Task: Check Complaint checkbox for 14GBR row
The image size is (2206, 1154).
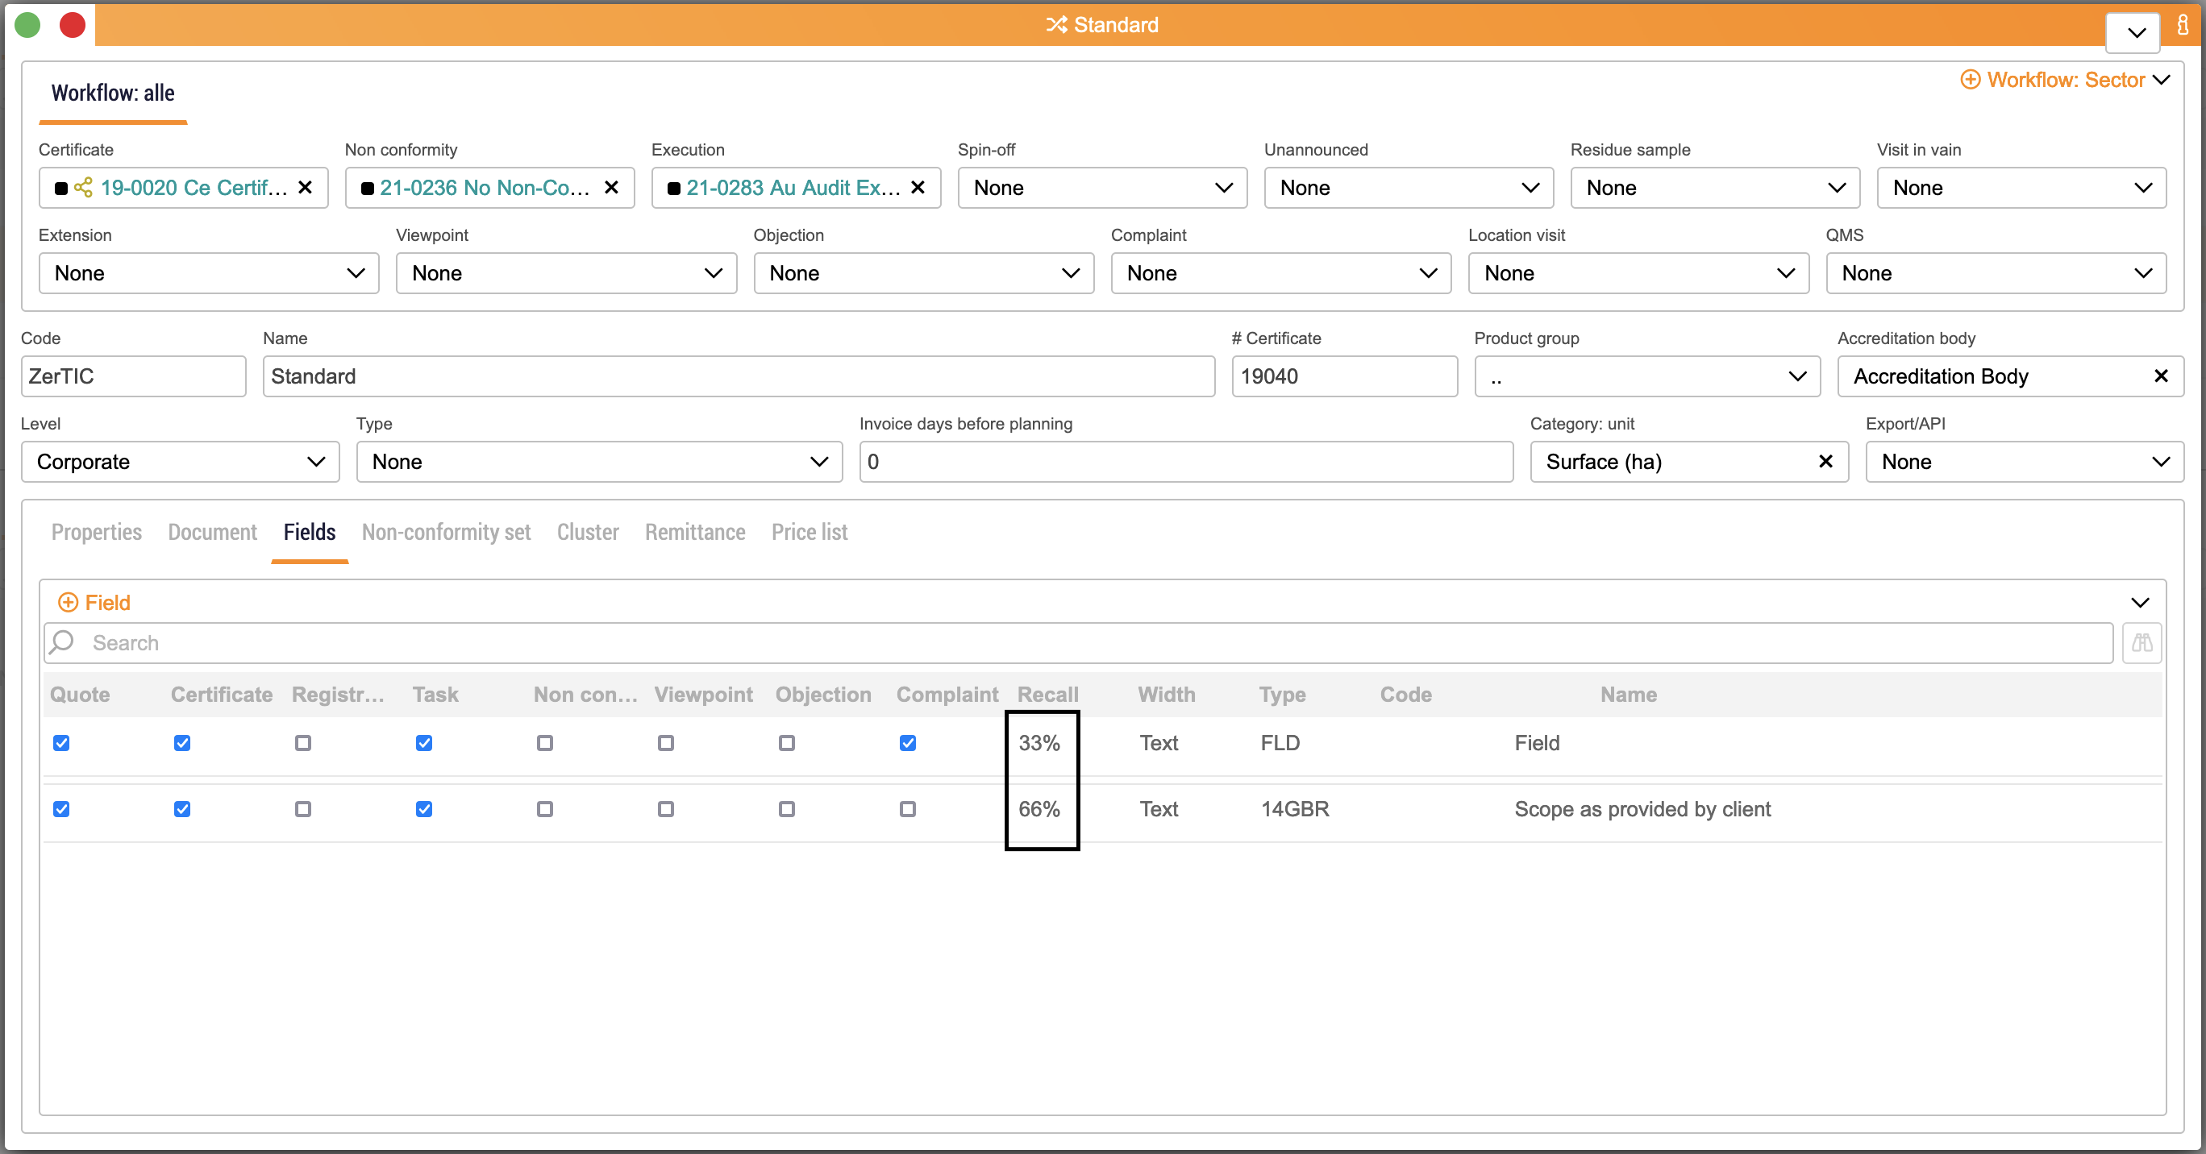Action: (x=908, y=809)
